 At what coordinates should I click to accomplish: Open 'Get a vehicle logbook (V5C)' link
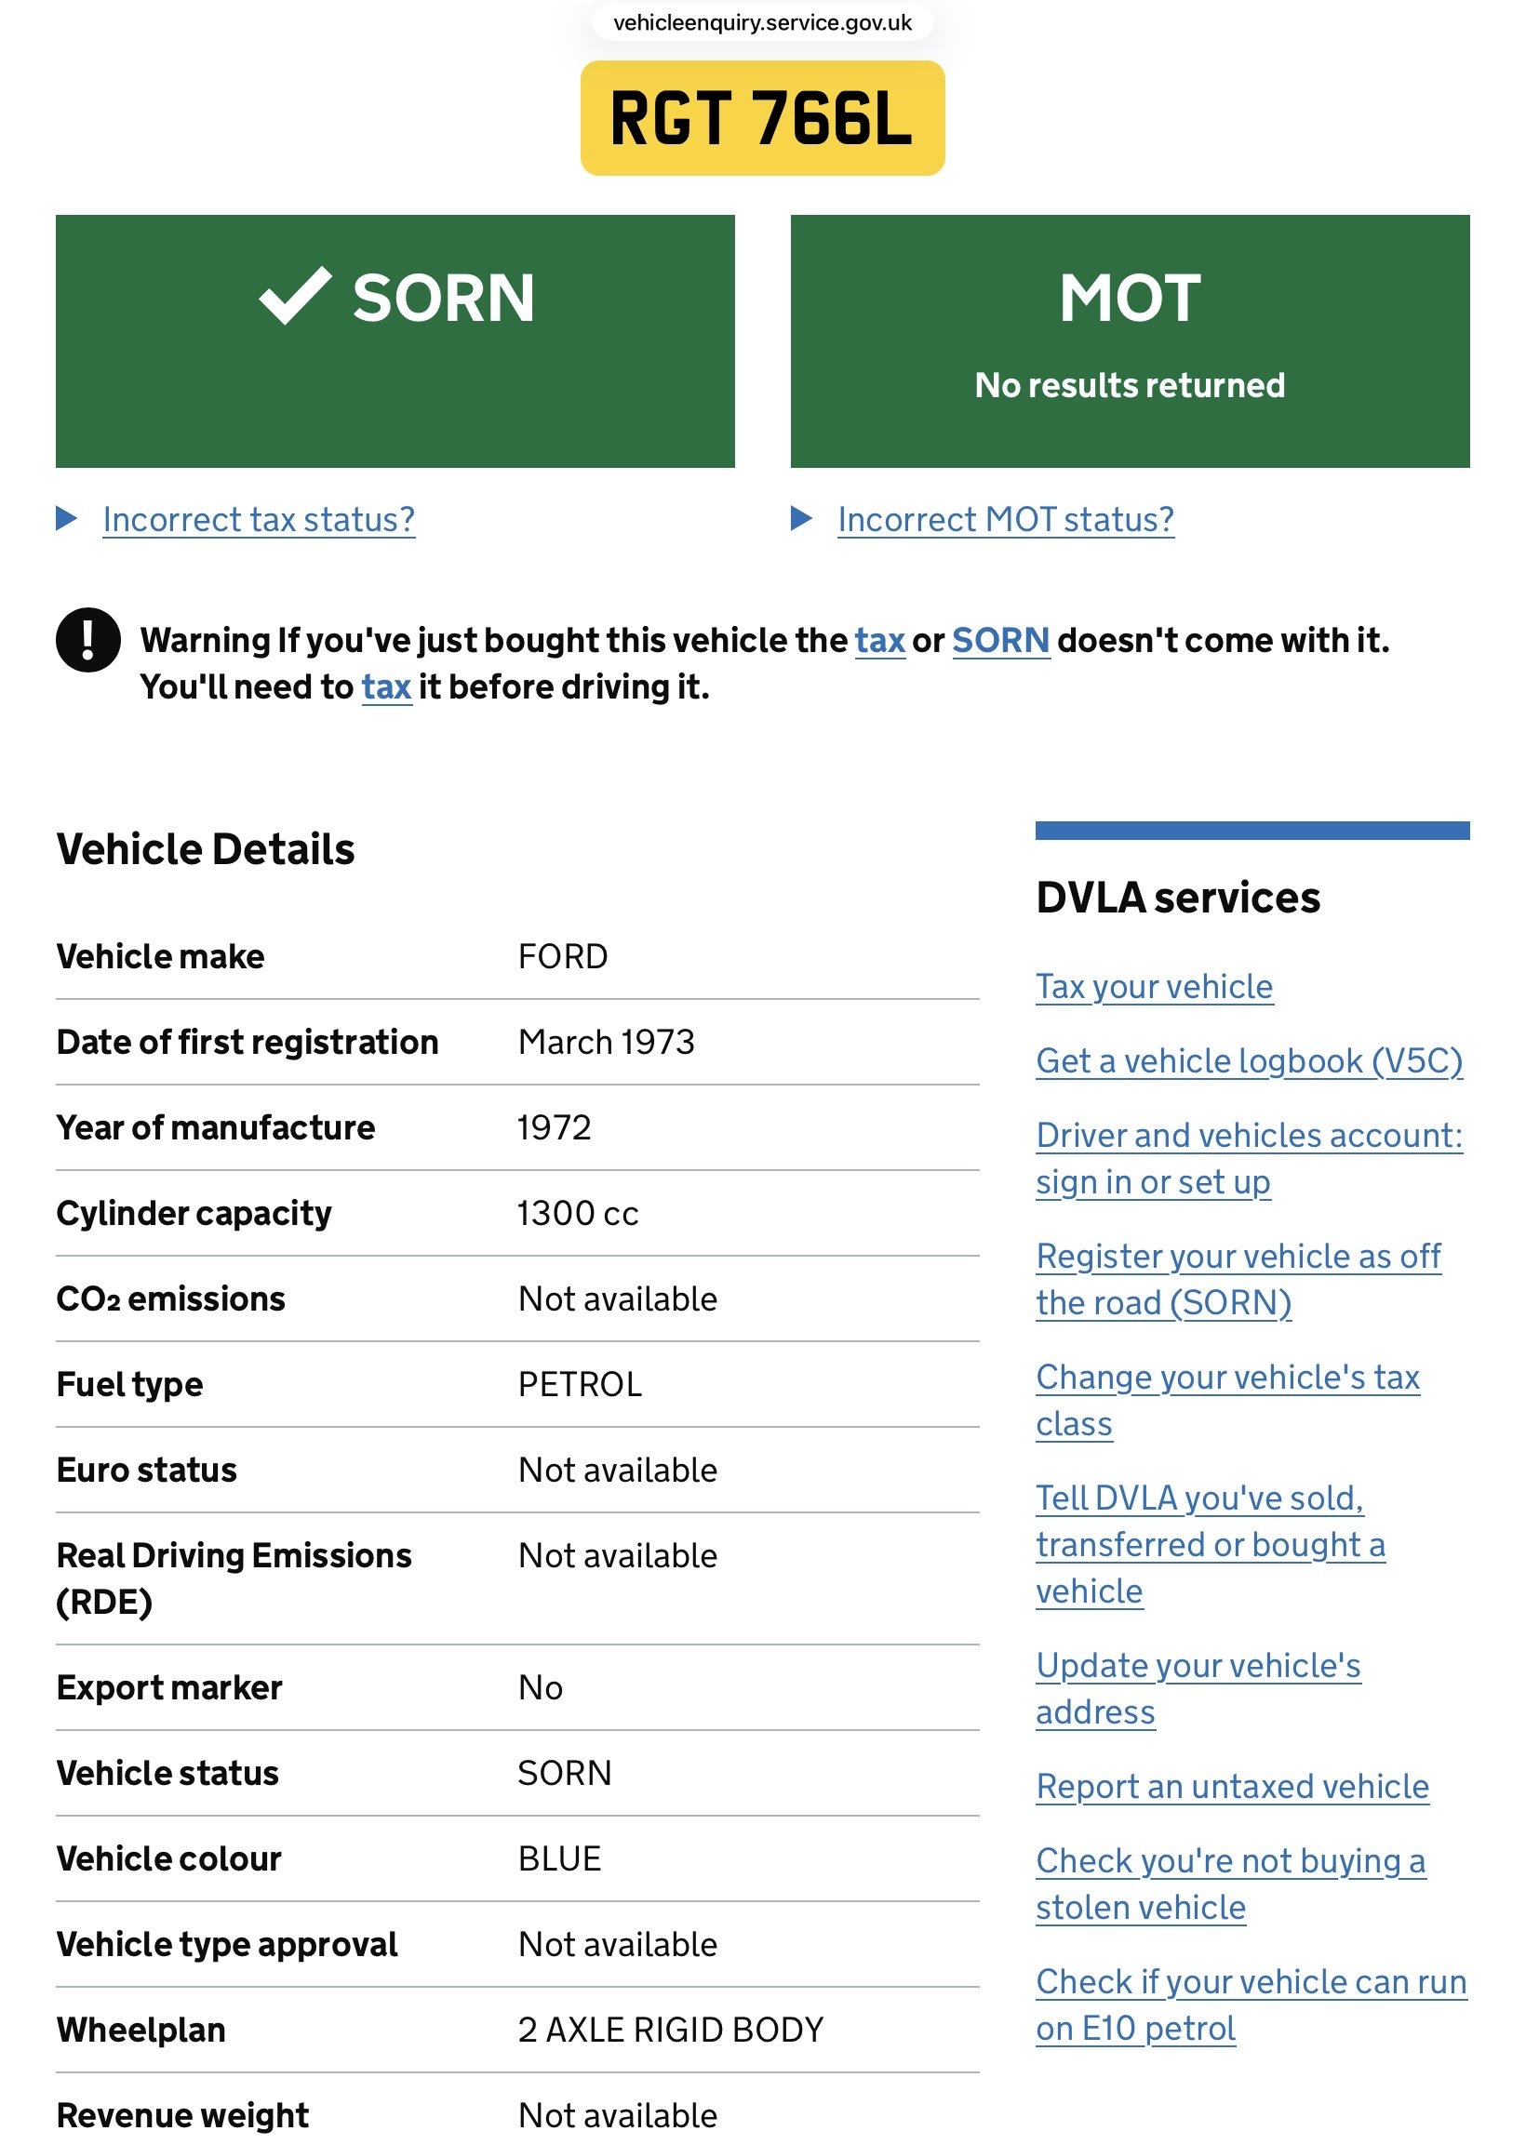click(x=1249, y=1060)
